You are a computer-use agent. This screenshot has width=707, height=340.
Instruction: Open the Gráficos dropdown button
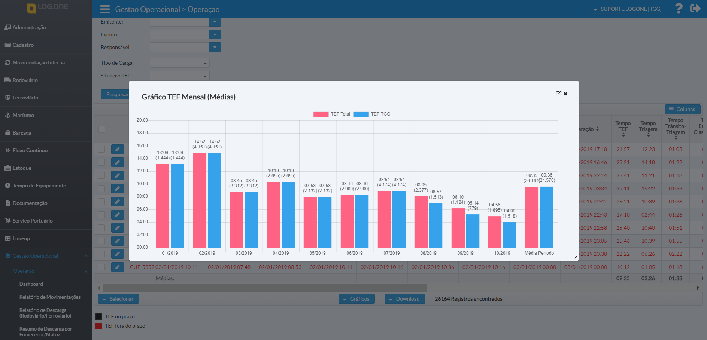356,299
